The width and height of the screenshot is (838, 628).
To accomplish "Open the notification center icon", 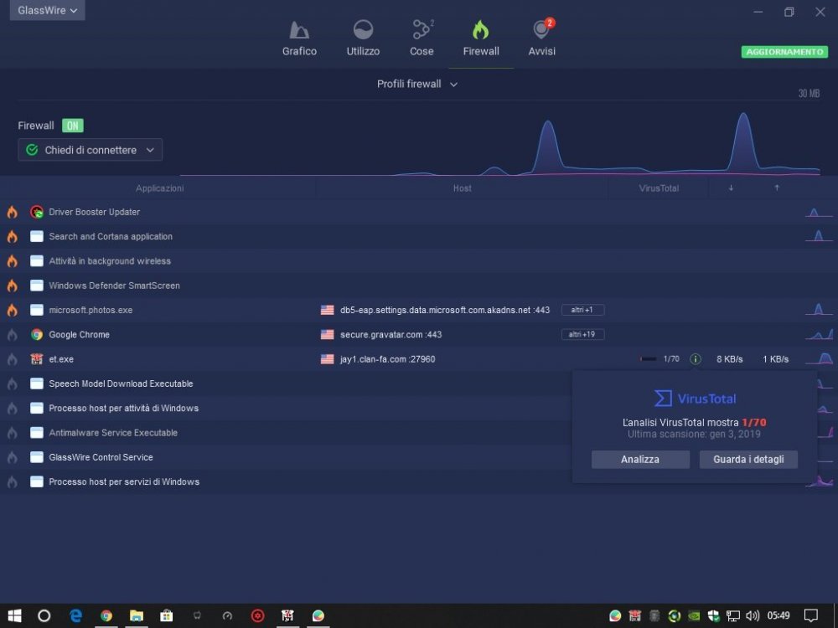I will point(810,615).
